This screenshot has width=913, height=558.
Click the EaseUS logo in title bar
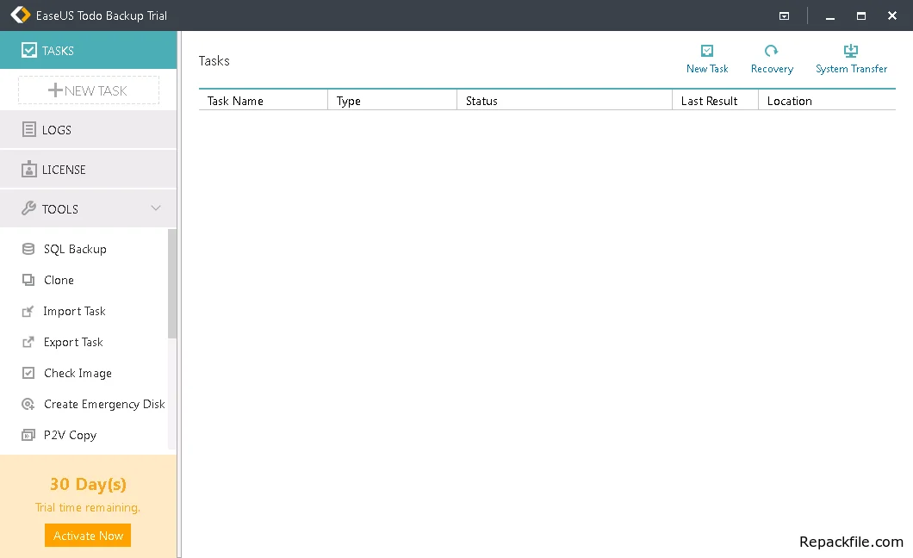[21, 15]
